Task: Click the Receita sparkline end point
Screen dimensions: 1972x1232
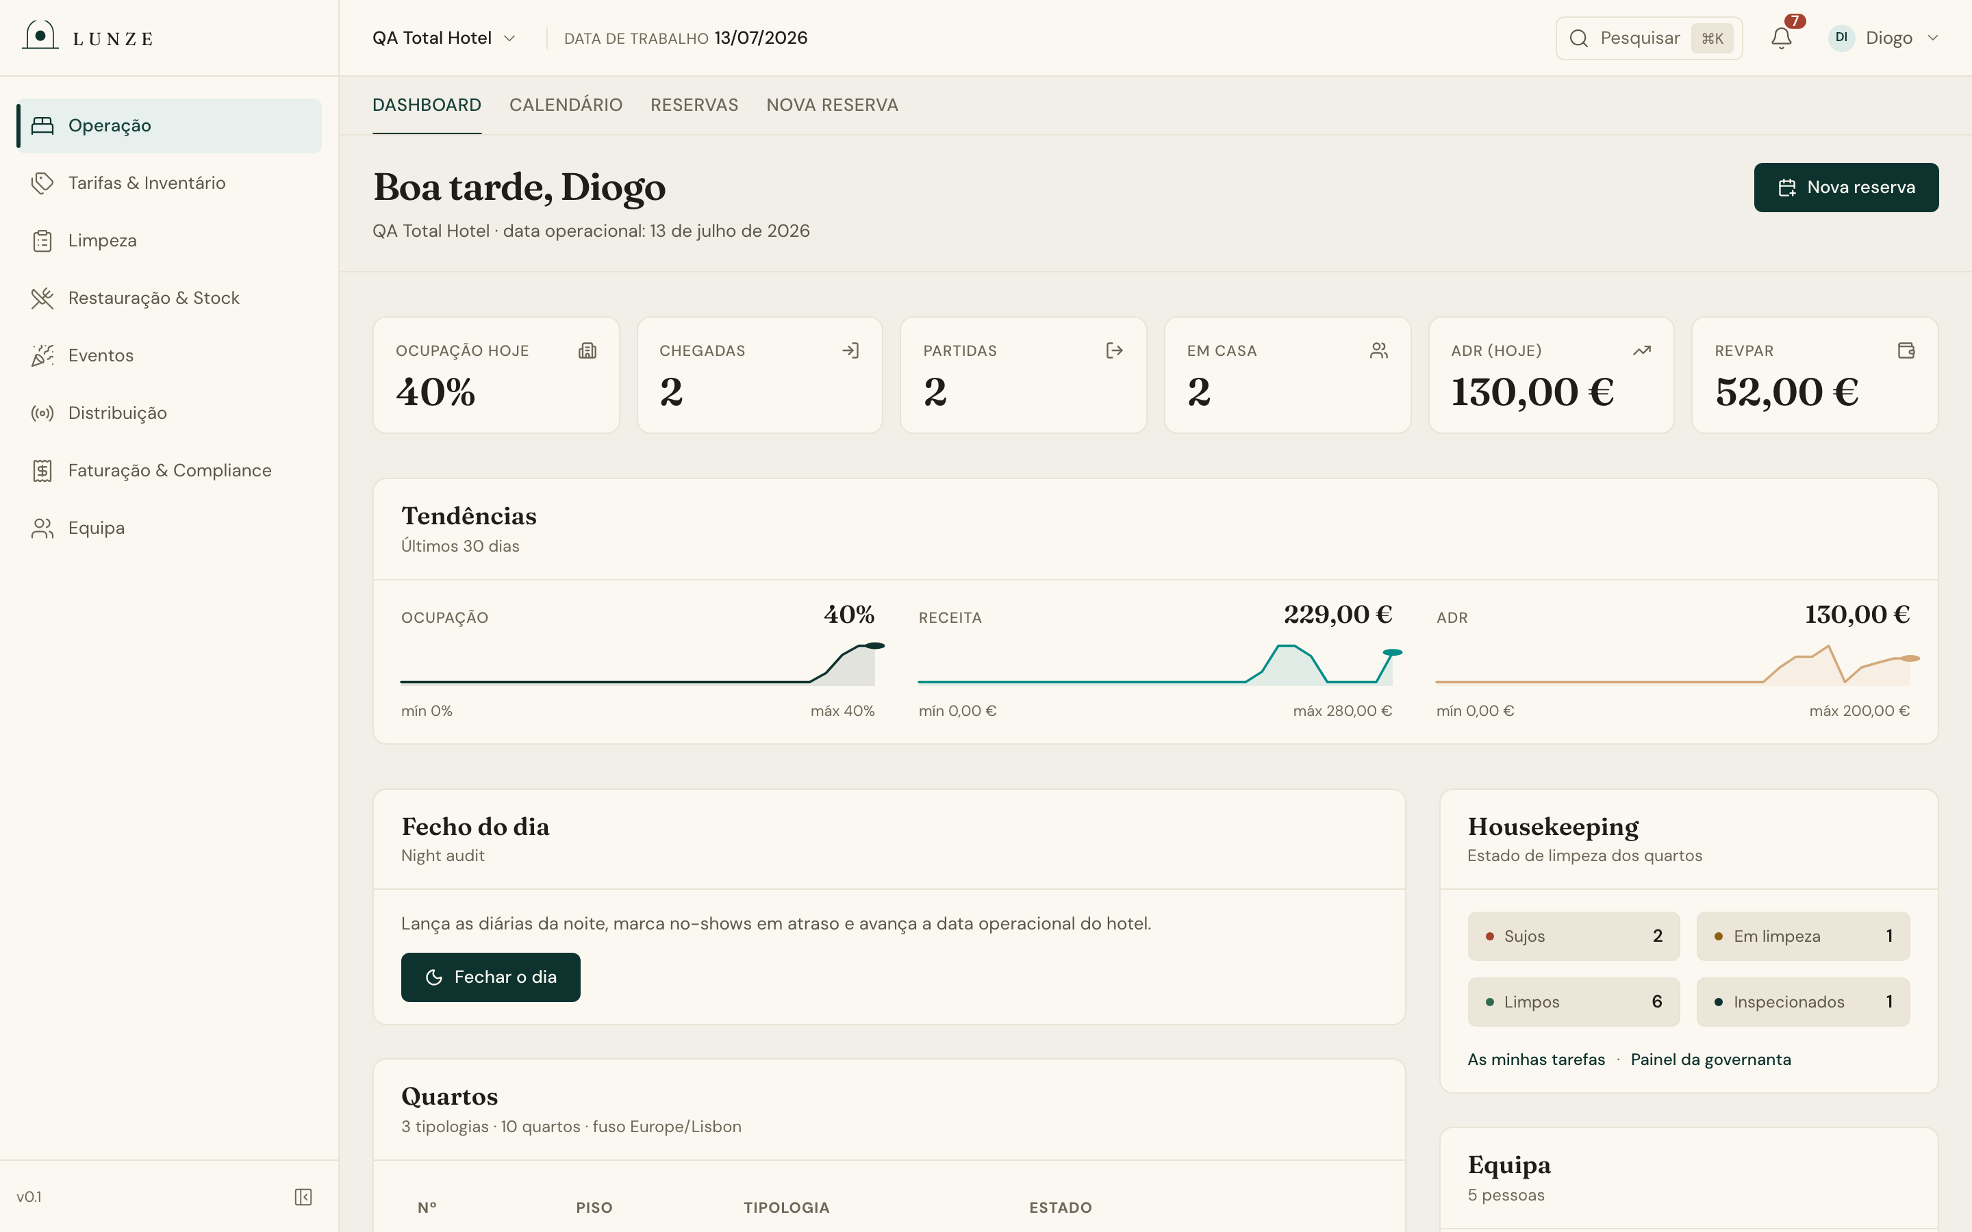Action: pyautogui.click(x=1393, y=652)
